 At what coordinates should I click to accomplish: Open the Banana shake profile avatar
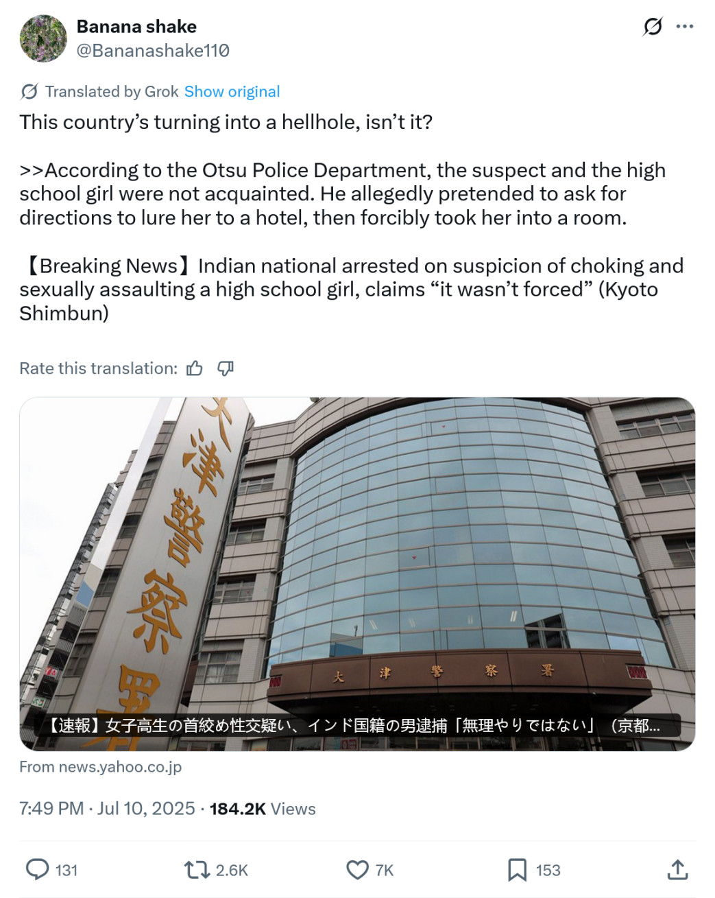point(43,38)
